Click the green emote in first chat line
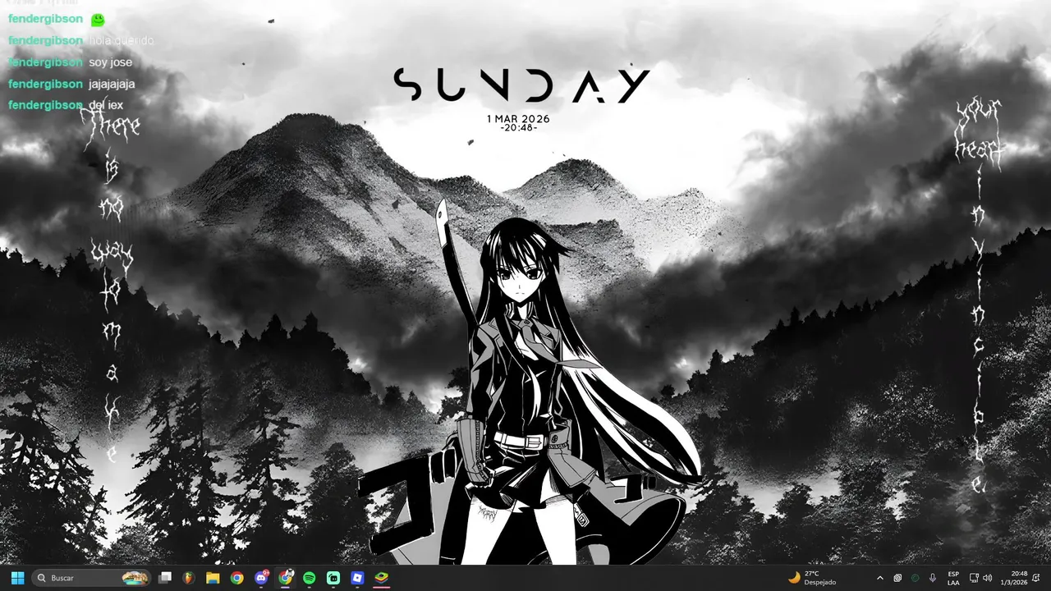The height and width of the screenshot is (591, 1051). pyautogui.click(x=98, y=19)
